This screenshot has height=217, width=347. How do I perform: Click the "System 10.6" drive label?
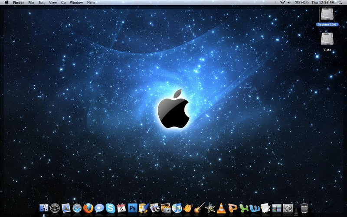coord(327,25)
